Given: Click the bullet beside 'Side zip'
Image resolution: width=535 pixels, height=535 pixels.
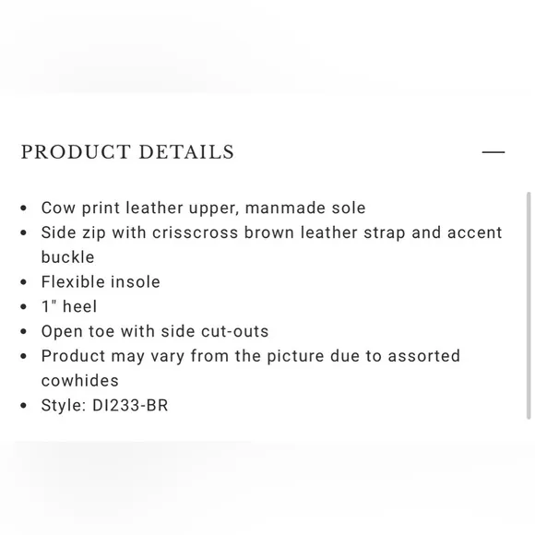Looking at the screenshot, I should (x=24, y=232).
